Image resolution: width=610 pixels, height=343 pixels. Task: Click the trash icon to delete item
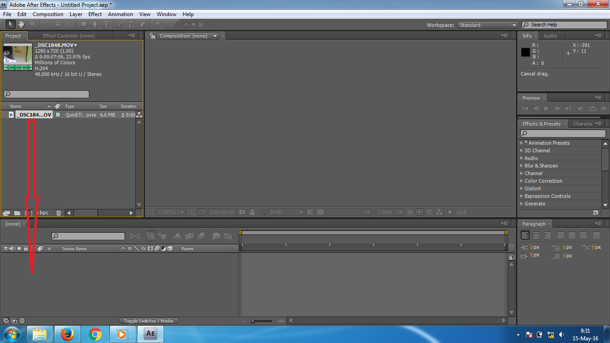[x=58, y=213]
